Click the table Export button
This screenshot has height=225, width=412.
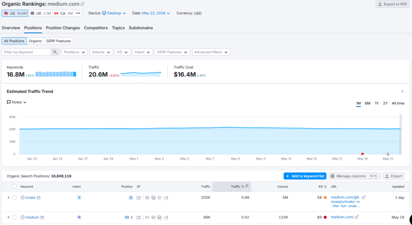[x=393, y=176]
